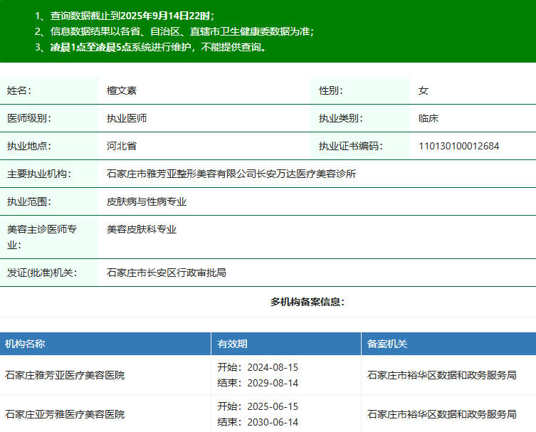Click the main practice institution name value
This screenshot has width=536, height=432.
point(231,174)
